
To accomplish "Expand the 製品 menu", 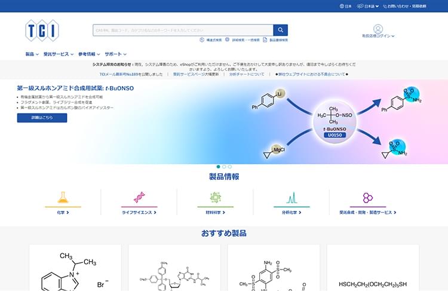I will pyautogui.click(x=32, y=54).
